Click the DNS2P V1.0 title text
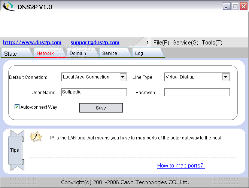The image size is (249, 188). (35, 7)
